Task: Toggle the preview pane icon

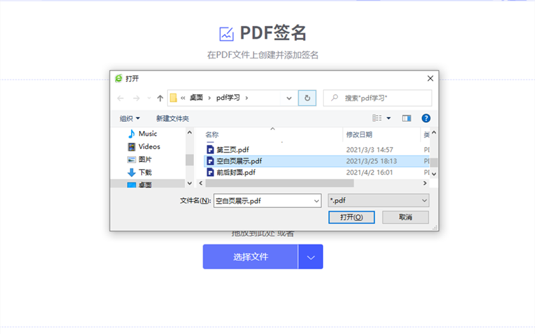Action: (406, 118)
